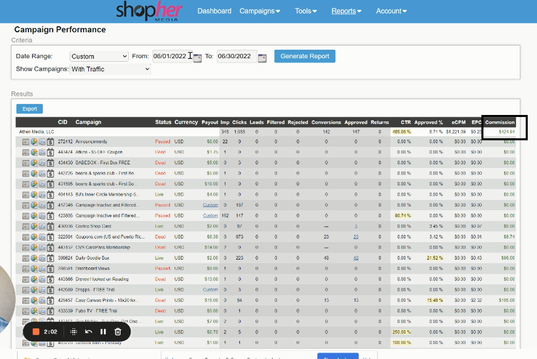
Task: Open approved count link 23 for Coupons.com
Action: click(x=356, y=237)
